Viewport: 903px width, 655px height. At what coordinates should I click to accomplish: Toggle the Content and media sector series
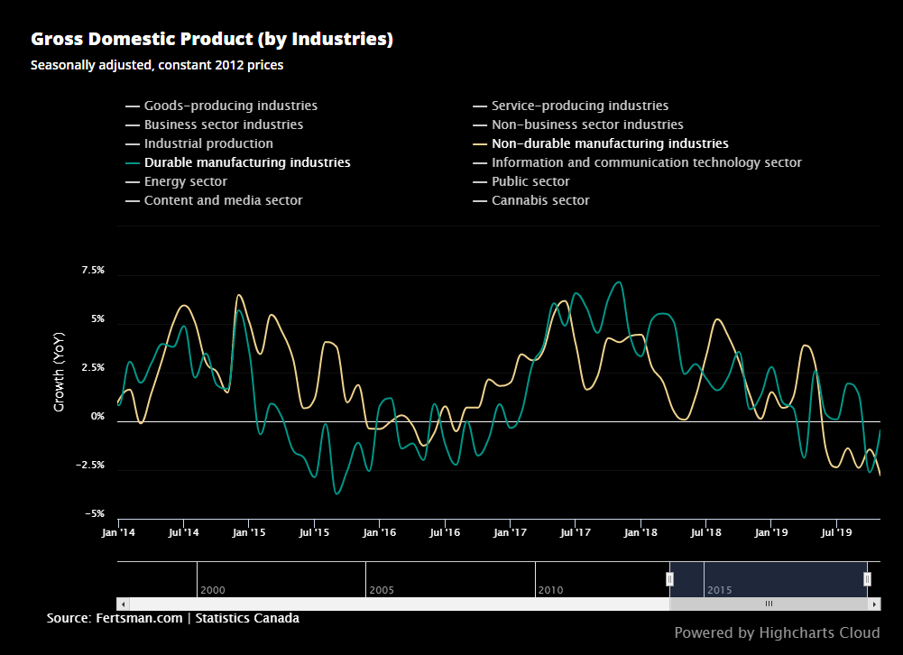(224, 200)
